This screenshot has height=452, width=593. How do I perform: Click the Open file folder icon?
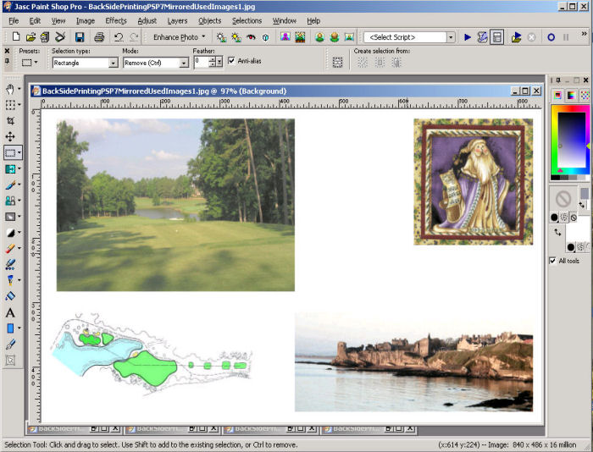pyautogui.click(x=30, y=37)
